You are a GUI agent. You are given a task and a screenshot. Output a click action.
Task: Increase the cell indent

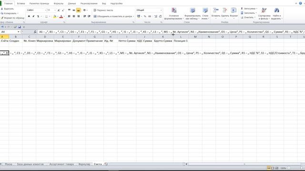(89, 16)
